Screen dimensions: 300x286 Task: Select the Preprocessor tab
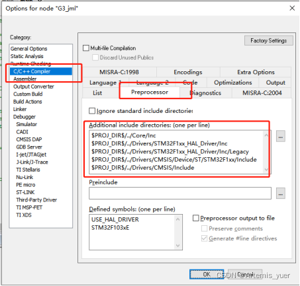(x=150, y=92)
